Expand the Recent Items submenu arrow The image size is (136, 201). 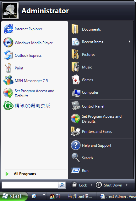pos(130,42)
